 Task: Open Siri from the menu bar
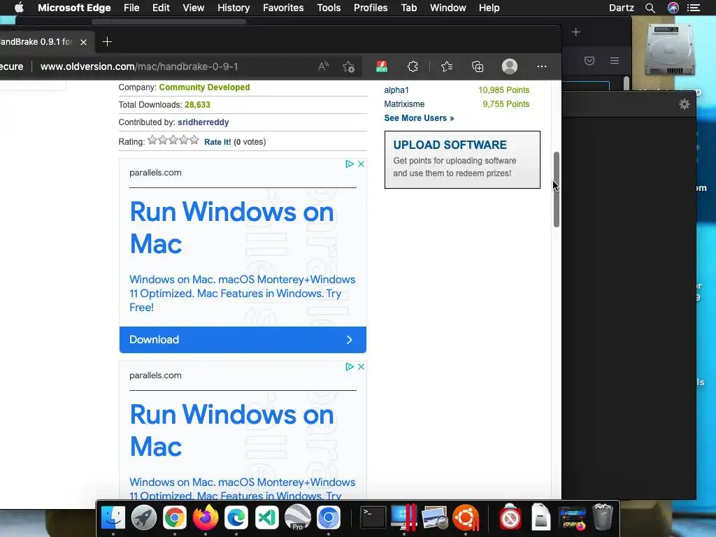[673, 8]
